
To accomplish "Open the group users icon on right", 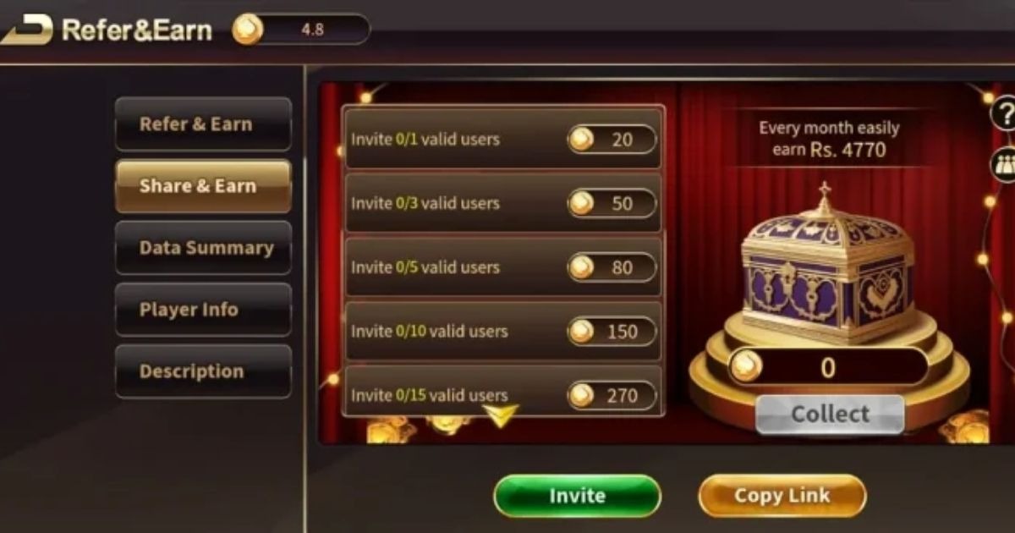I will pyautogui.click(x=1004, y=162).
